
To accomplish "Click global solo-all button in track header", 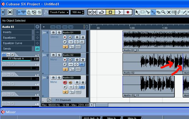I will [58, 27].
